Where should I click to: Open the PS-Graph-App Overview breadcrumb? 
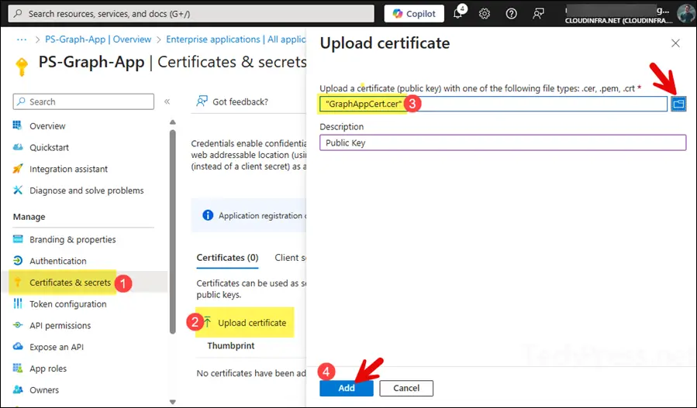[98, 39]
